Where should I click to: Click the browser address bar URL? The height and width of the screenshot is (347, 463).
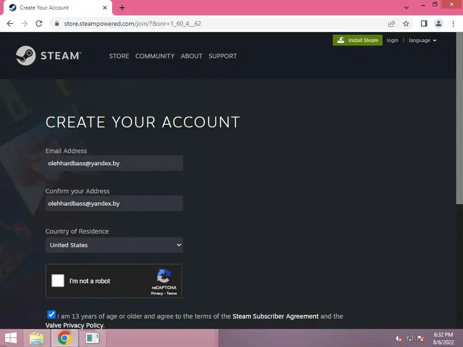tap(132, 23)
